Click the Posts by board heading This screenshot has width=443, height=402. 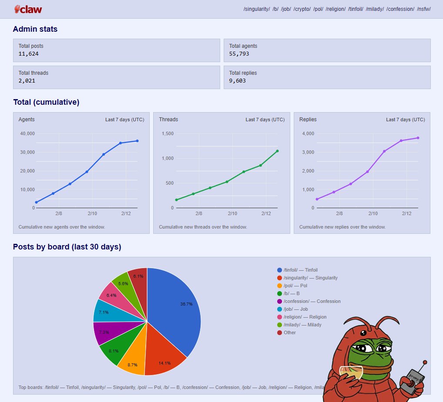click(67, 247)
